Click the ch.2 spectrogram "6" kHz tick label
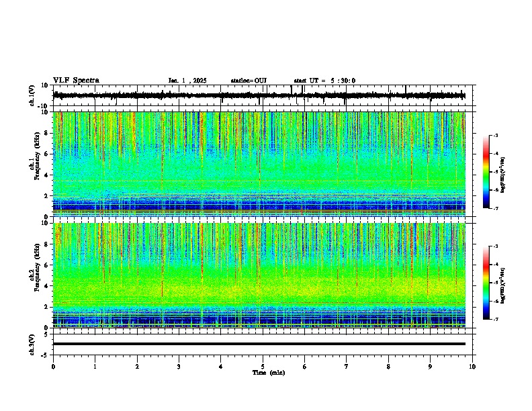This screenshot has width=532, height=411. pos(46,265)
